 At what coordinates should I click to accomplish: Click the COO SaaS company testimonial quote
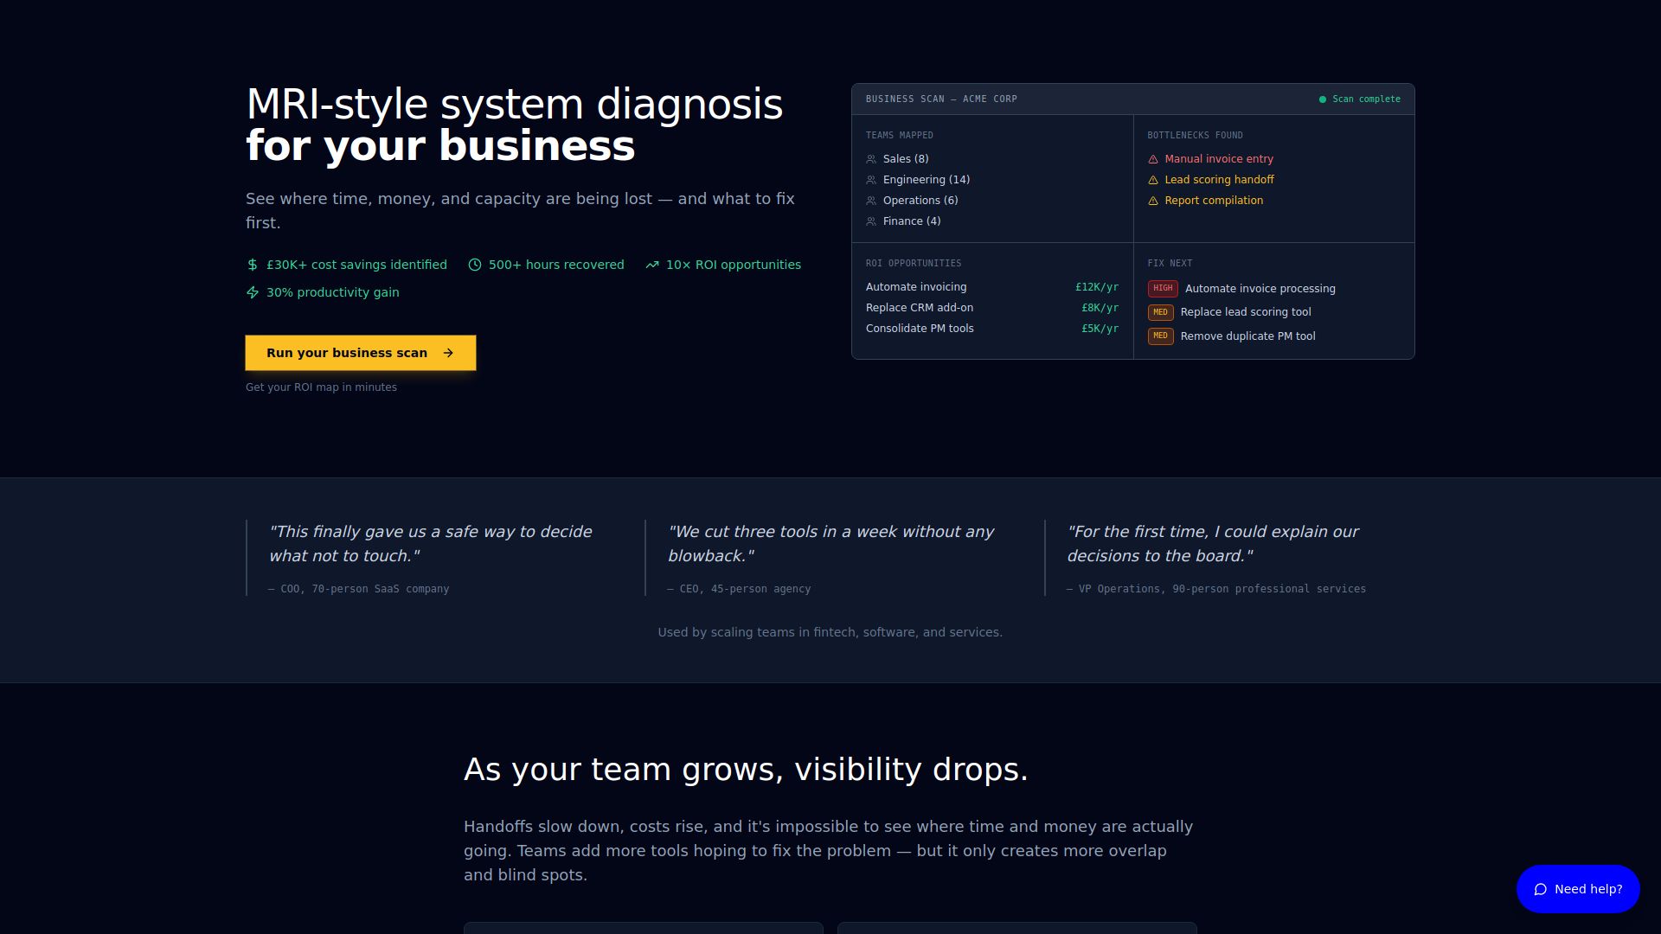(431, 543)
